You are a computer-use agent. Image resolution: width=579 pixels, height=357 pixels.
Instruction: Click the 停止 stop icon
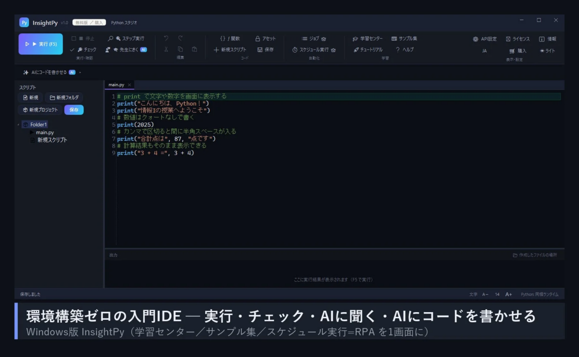83,39
